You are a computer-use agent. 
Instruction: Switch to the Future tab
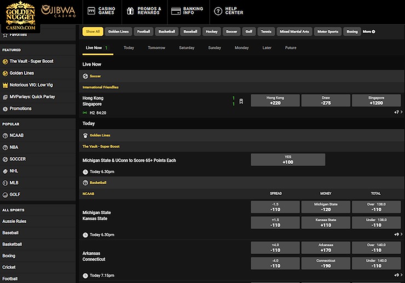[291, 48]
